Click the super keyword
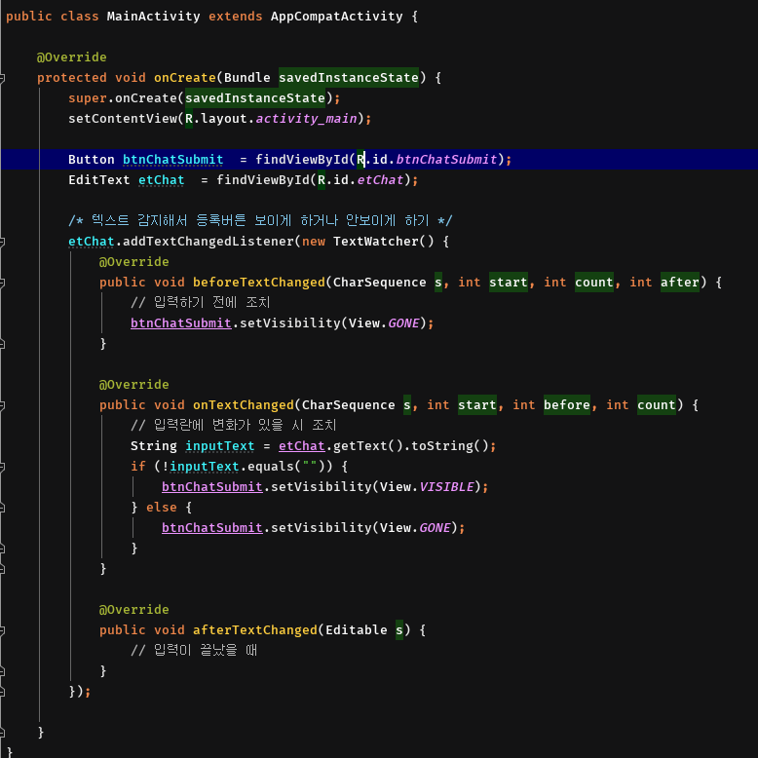The height and width of the screenshot is (758, 758). (88, 98)
